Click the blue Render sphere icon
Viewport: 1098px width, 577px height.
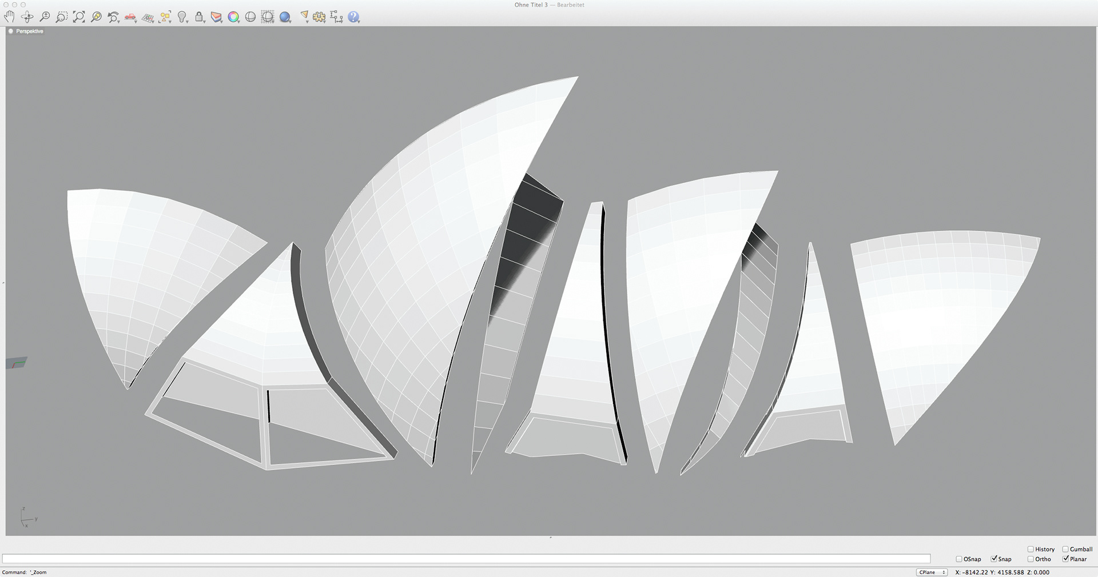pyautogui.click(x=285, y=17)
